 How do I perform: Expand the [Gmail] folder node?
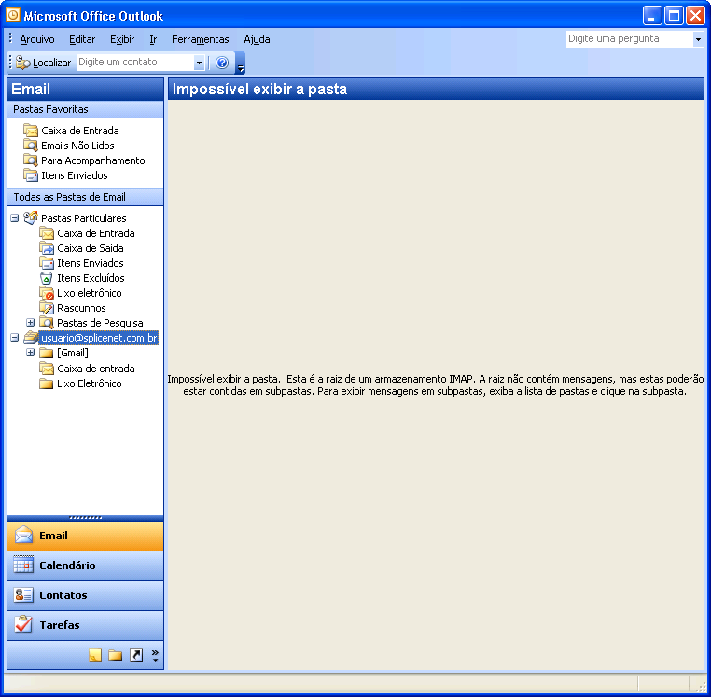[x=31, y=353]
